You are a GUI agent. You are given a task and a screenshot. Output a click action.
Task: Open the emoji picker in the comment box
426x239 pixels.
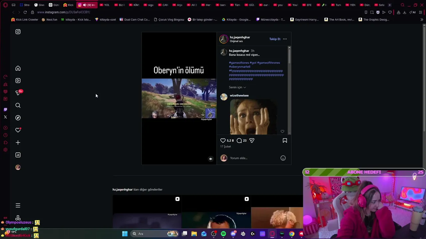click(x=283, y=158)
